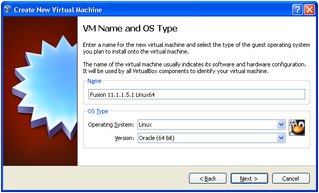Expand the Version dropdown arrow
Screen dimensions: 319x193
click(281, 138)
